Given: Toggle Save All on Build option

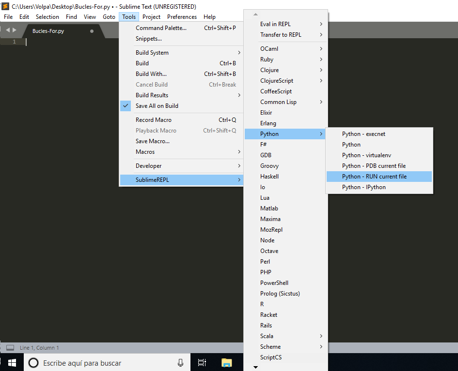Looking at the screenshot, I should (x=157, y=106).
